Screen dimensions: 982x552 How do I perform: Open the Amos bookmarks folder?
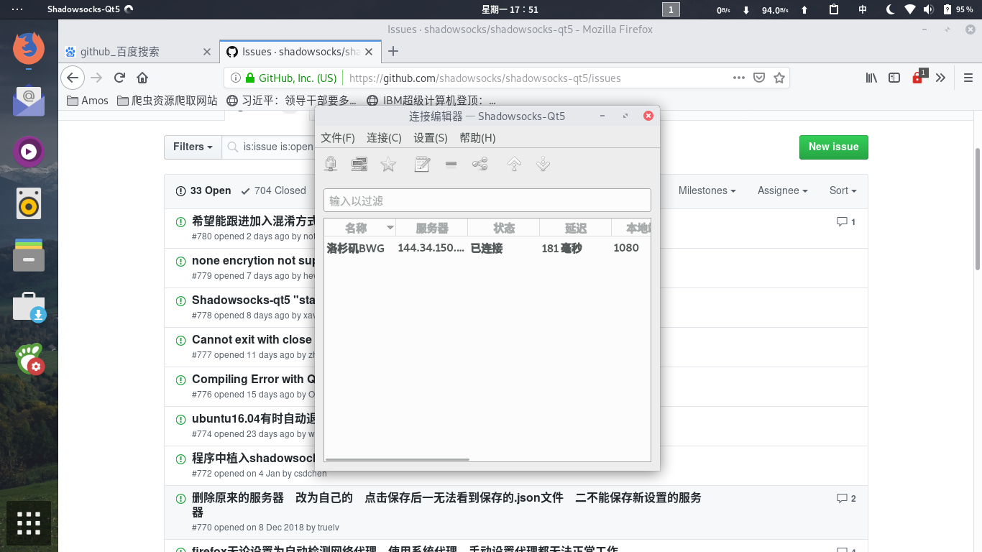pyautogui.click(x=88, y=101)
